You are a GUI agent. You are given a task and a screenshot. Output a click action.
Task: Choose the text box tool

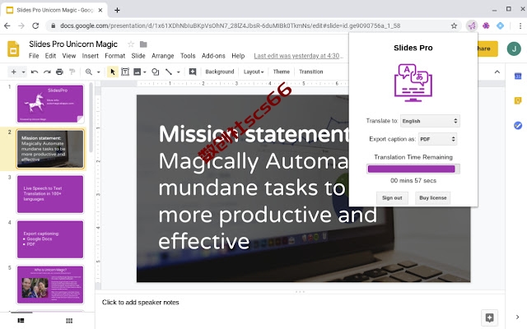(x=125, y=72)
